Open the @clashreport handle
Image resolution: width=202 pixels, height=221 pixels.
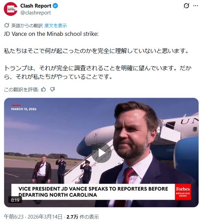[36, 13]
